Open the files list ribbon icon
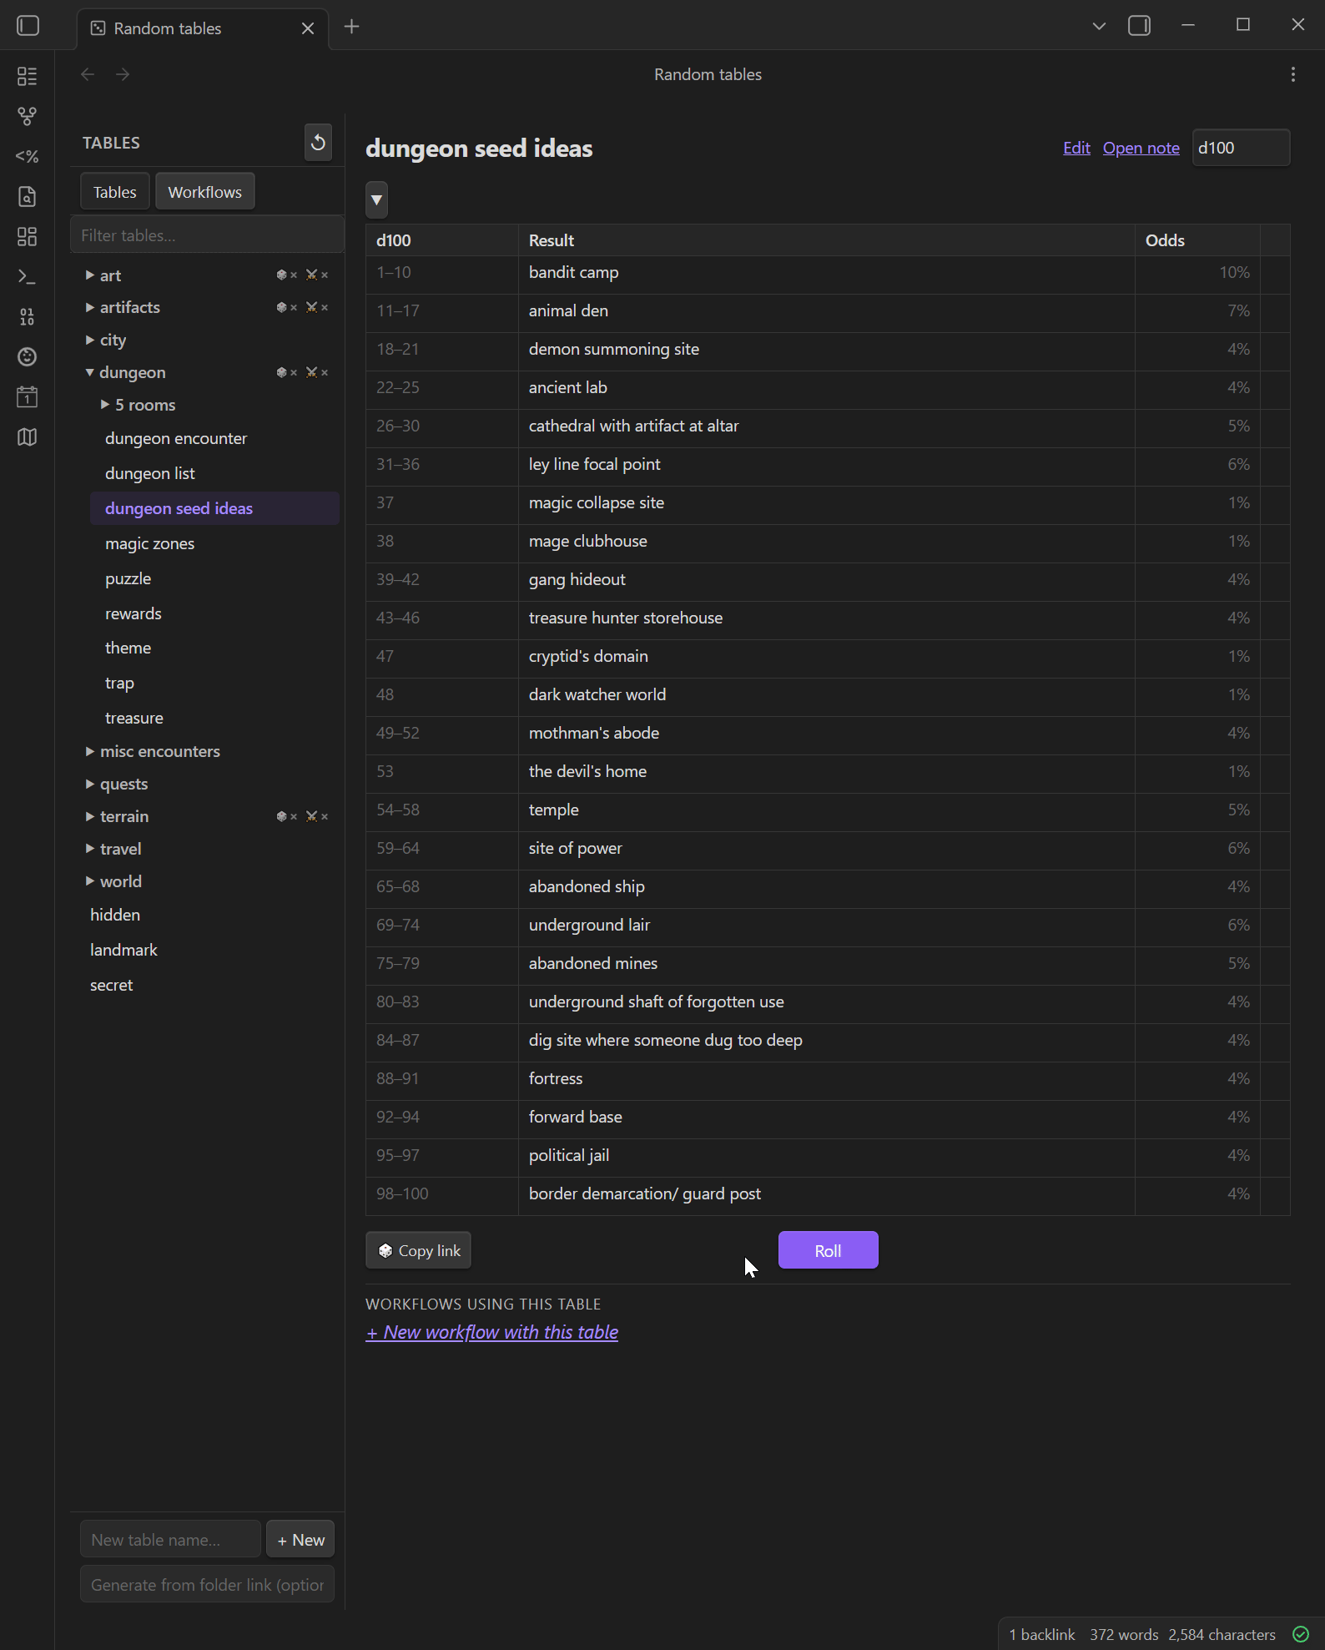This screenshot has width=1325, height=1650. coord(27,76)
